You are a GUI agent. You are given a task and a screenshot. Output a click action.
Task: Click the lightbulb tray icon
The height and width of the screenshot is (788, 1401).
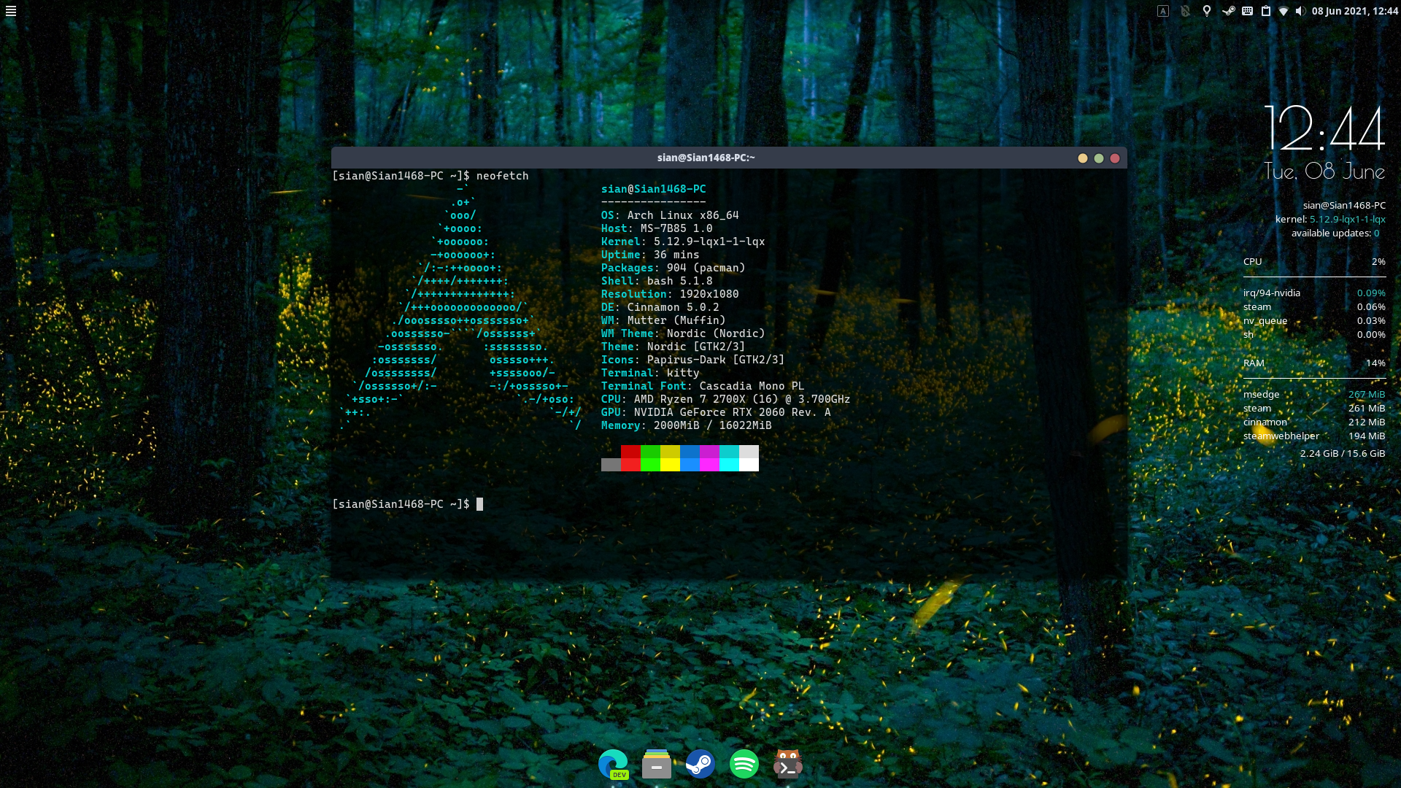1207,11
